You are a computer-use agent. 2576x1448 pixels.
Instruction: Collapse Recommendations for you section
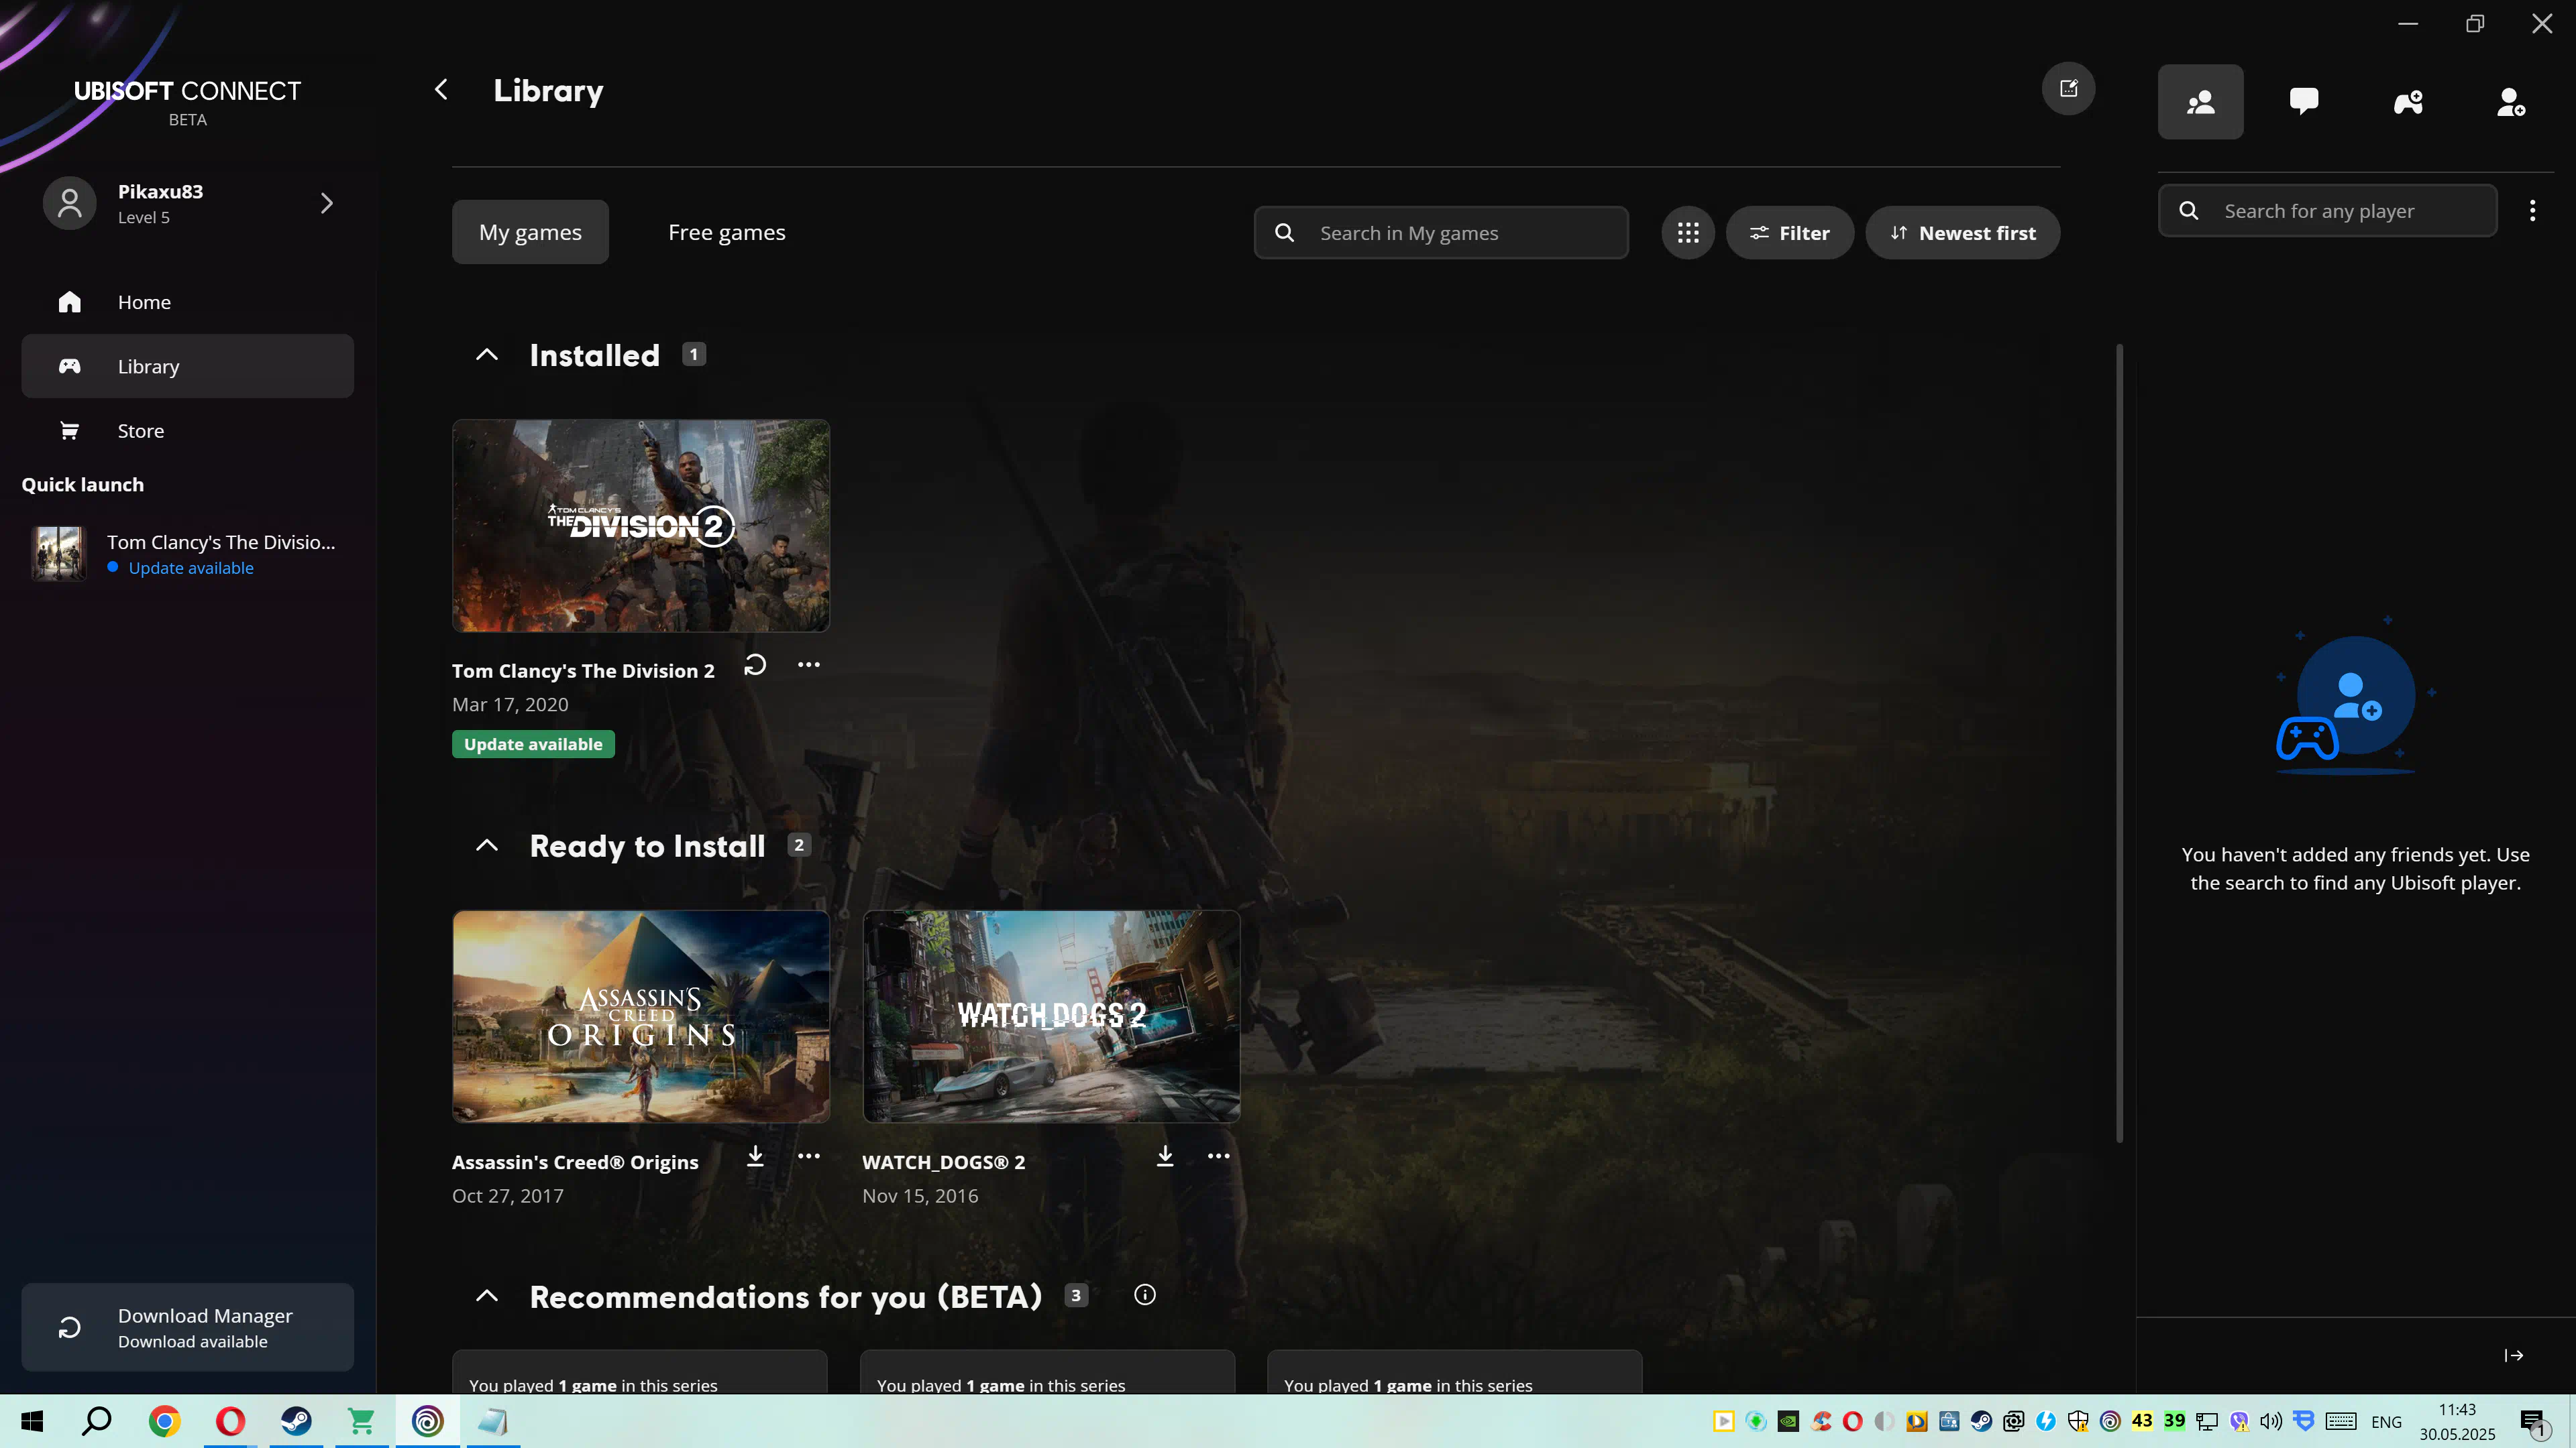click(487, 1296)
